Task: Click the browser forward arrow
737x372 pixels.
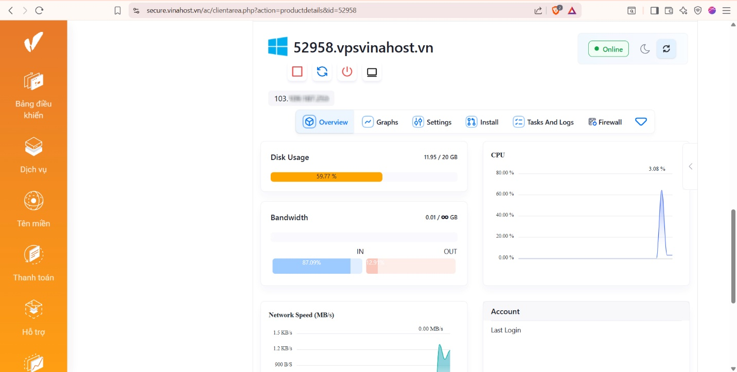Action: 25,10
